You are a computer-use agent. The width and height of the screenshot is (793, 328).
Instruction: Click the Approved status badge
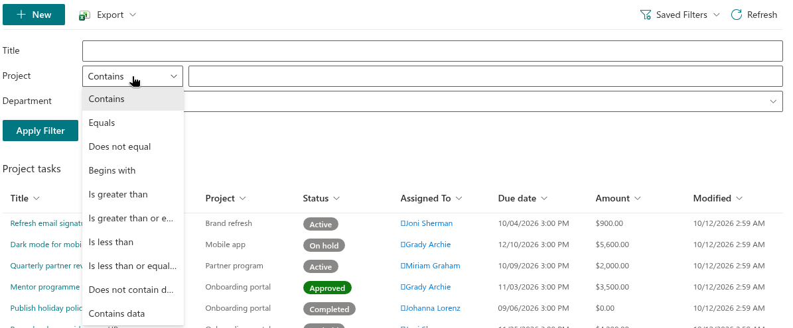pyautogui.click(x=327, y=288)
